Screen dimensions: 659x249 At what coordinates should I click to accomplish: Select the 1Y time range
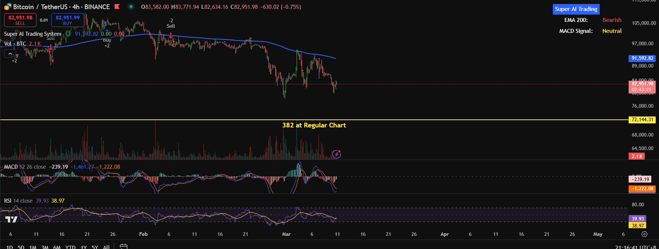pos(84,247)
